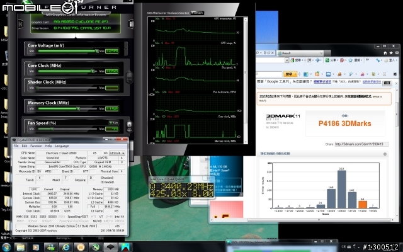Click the address bar stop (X) icon
403x252 pixels.
[x=273, y=53]
